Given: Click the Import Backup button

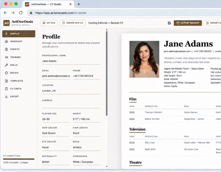Looking at the screenshot, I should (212, 23).
